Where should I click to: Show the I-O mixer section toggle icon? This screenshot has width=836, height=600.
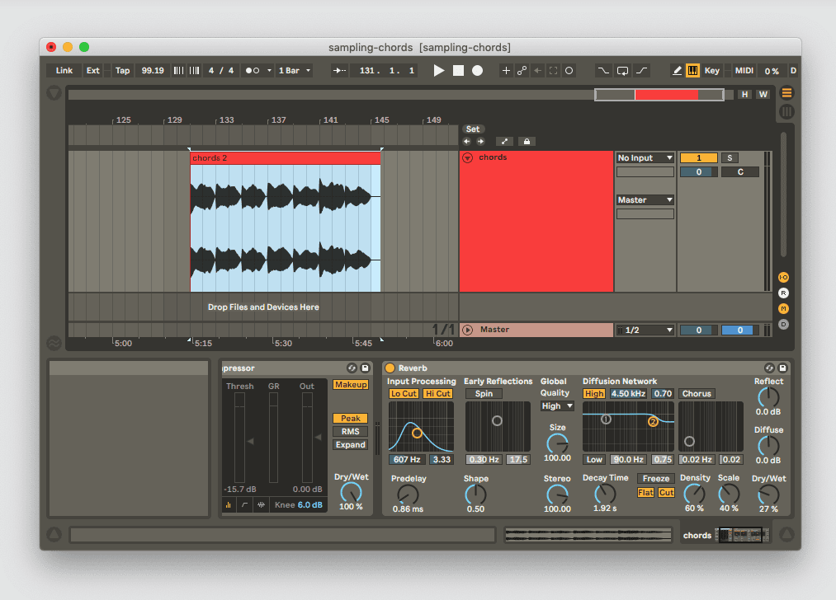782,278
